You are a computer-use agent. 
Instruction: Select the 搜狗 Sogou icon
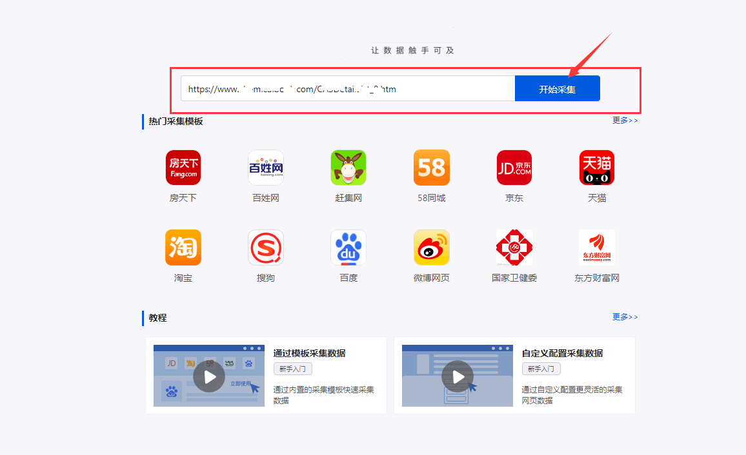[x=266, y=247]
